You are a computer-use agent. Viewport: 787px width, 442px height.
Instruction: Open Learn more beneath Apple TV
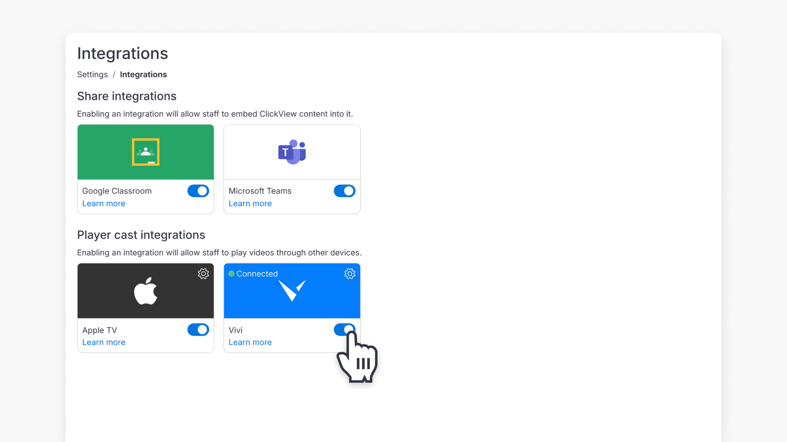click(x=103, y=342)
